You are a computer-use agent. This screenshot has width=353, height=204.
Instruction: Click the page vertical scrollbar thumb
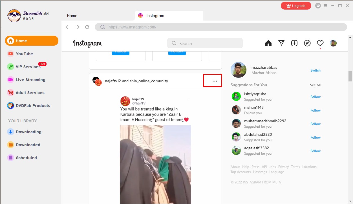[x=350, y=76]
